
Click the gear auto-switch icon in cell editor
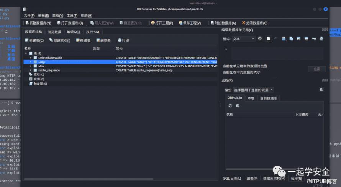point(260,39)
